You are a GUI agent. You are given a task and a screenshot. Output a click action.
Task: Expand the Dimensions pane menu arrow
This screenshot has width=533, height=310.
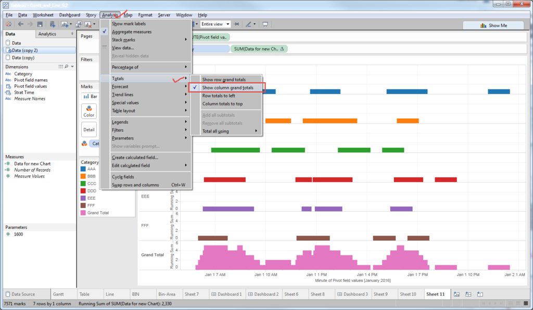click(72, 67)
